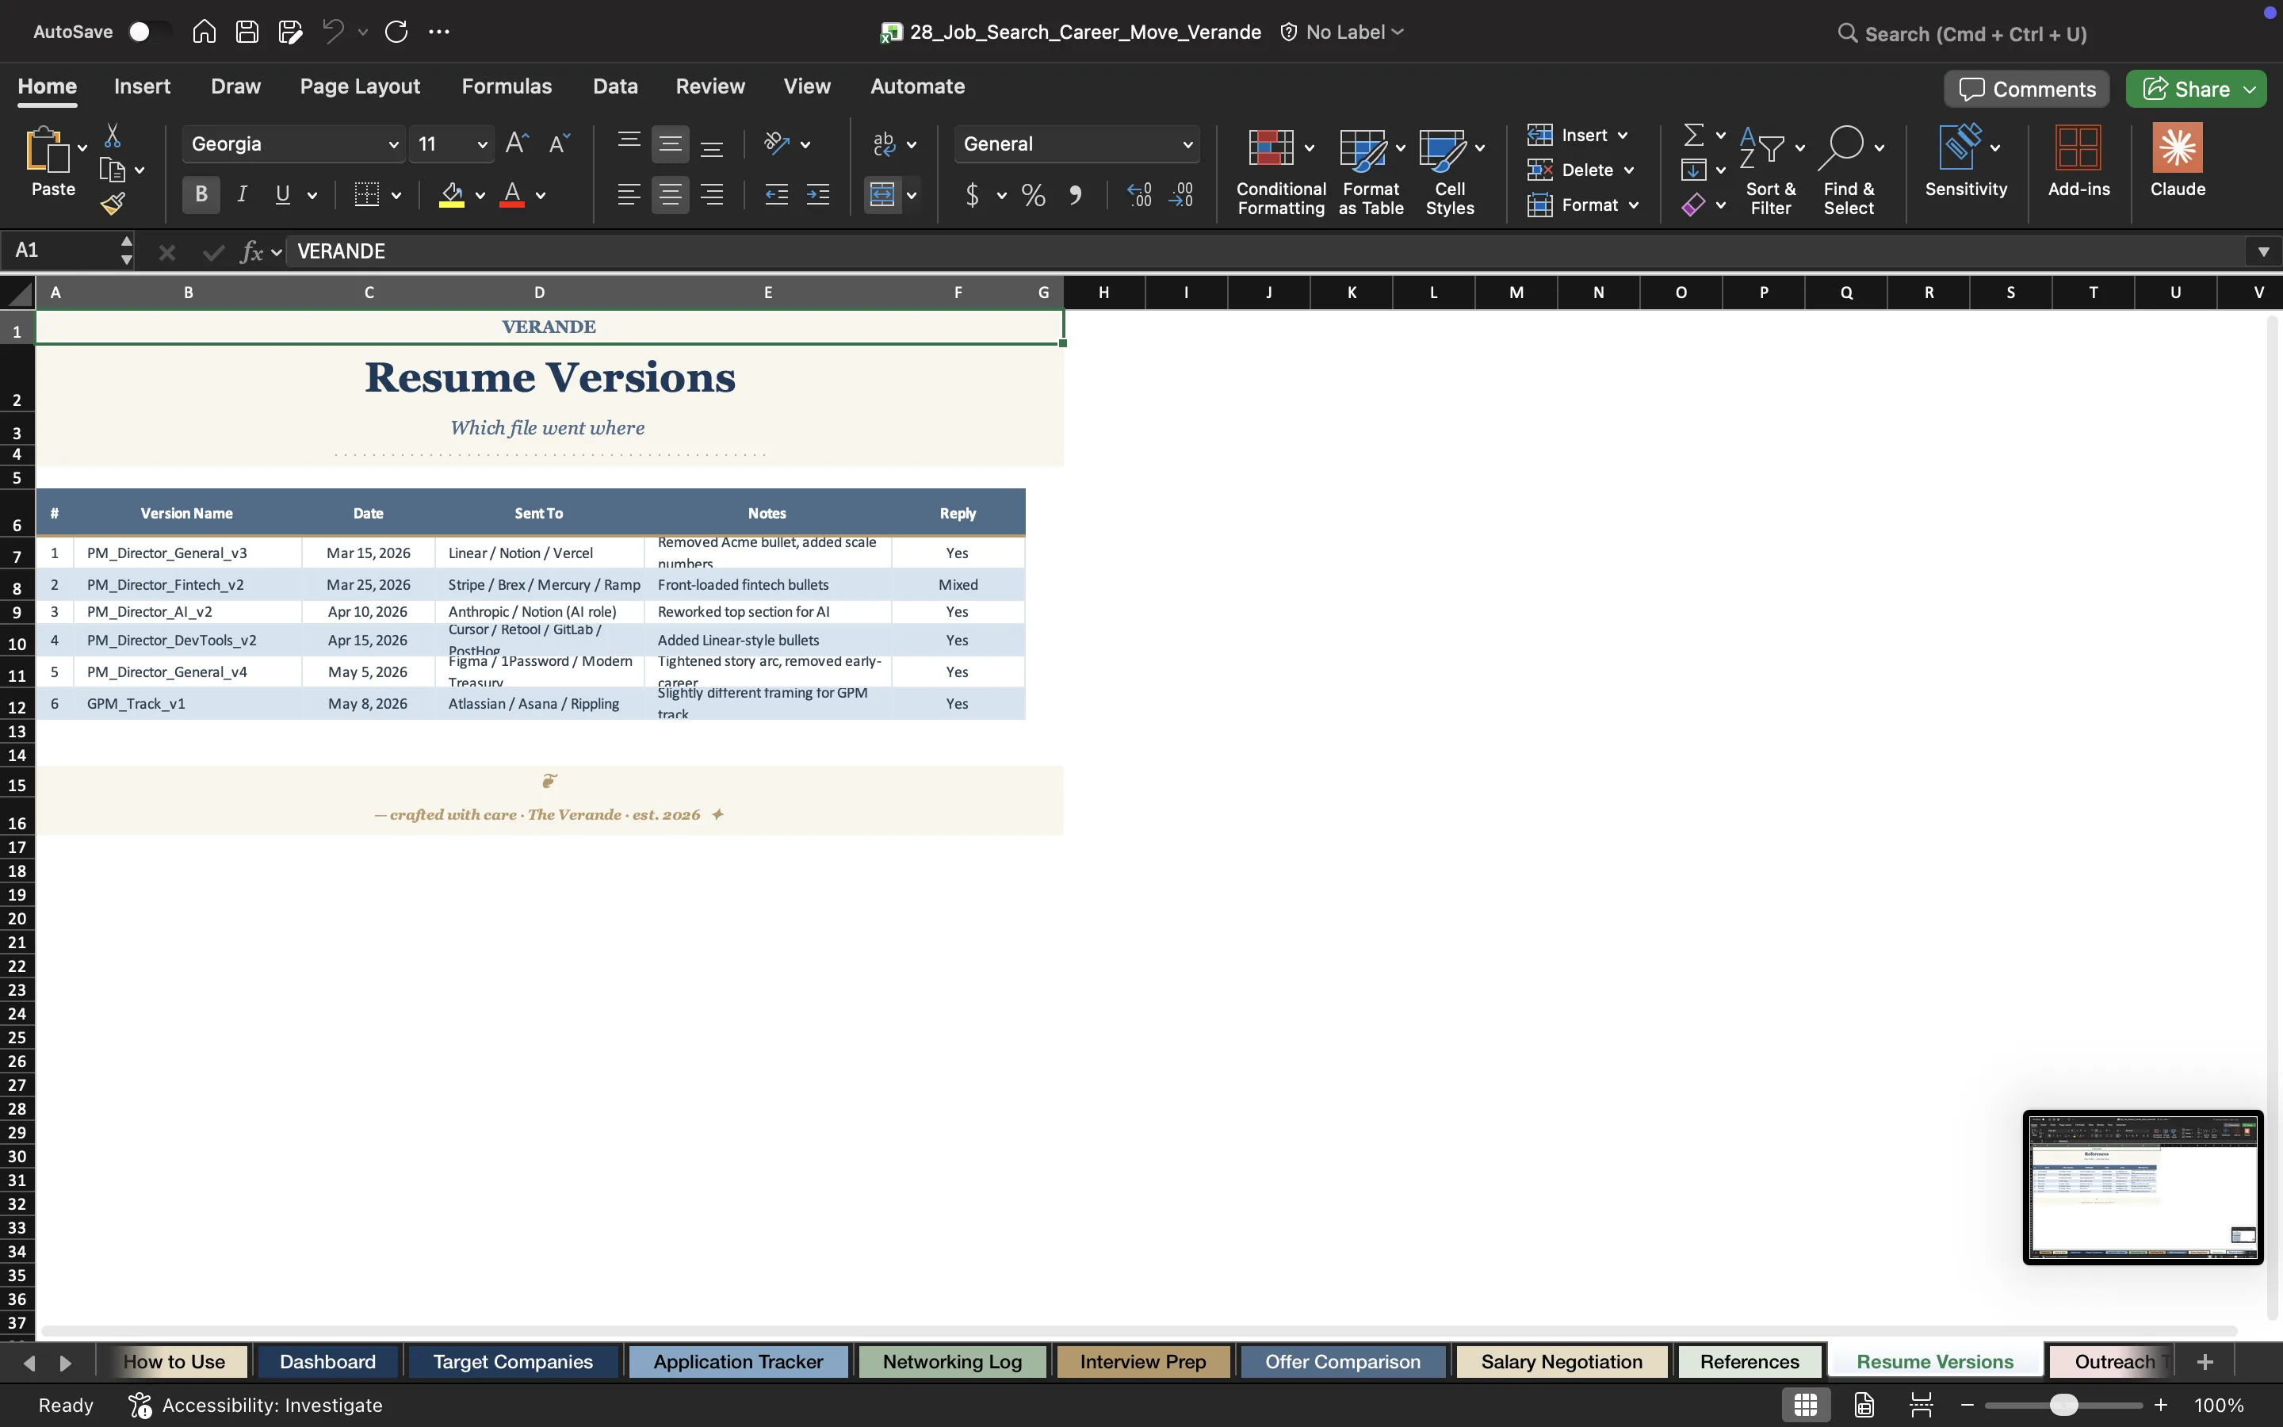Click the Decrease Decimal icon

point(1181,195)
